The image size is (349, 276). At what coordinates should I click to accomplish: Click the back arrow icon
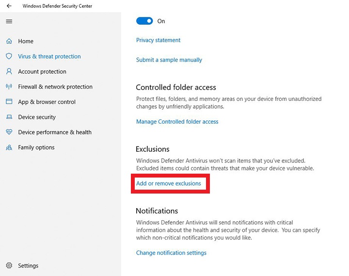click(x=9, y=6)
